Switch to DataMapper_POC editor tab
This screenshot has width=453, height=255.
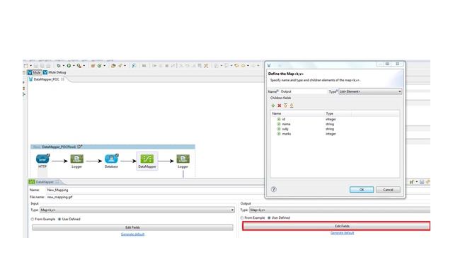46,79
